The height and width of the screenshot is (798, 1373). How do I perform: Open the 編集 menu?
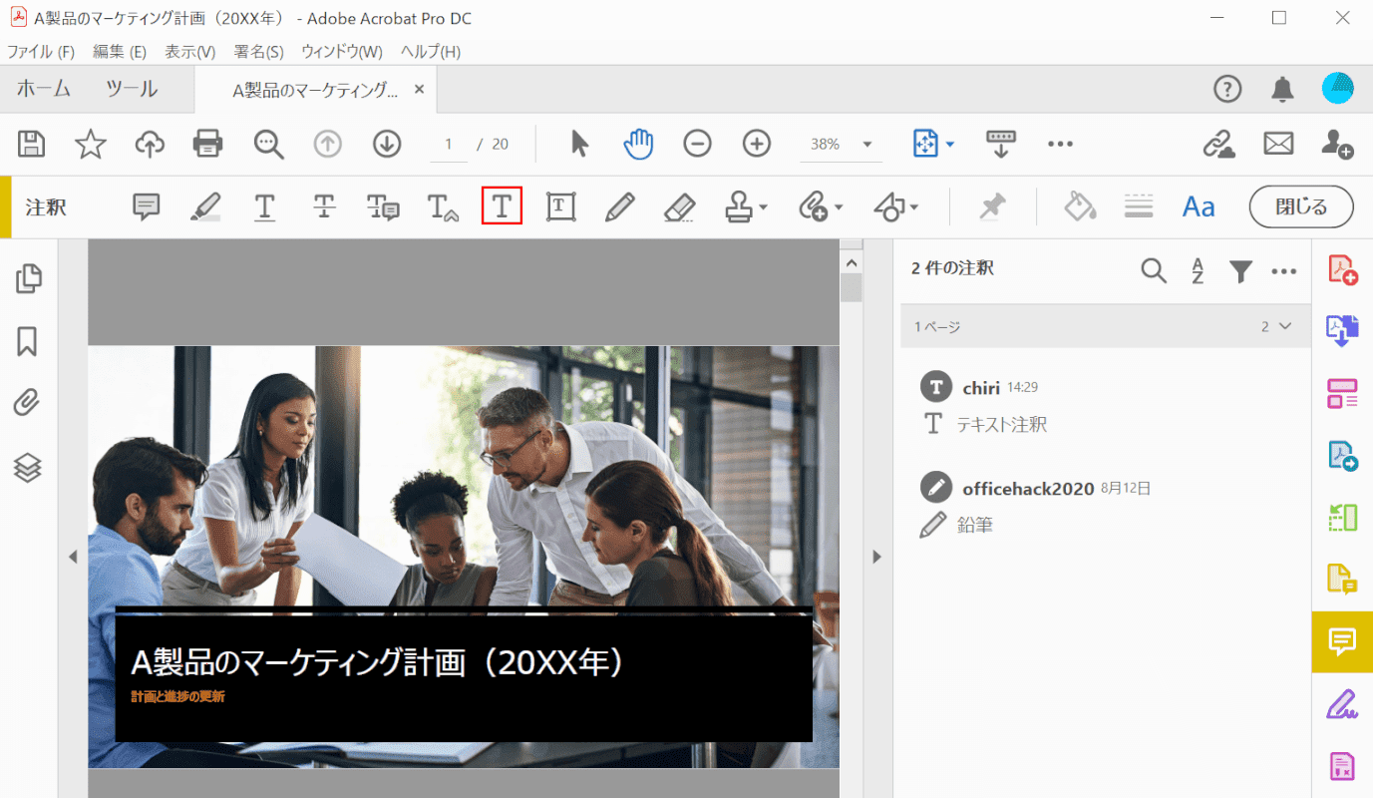120,52
